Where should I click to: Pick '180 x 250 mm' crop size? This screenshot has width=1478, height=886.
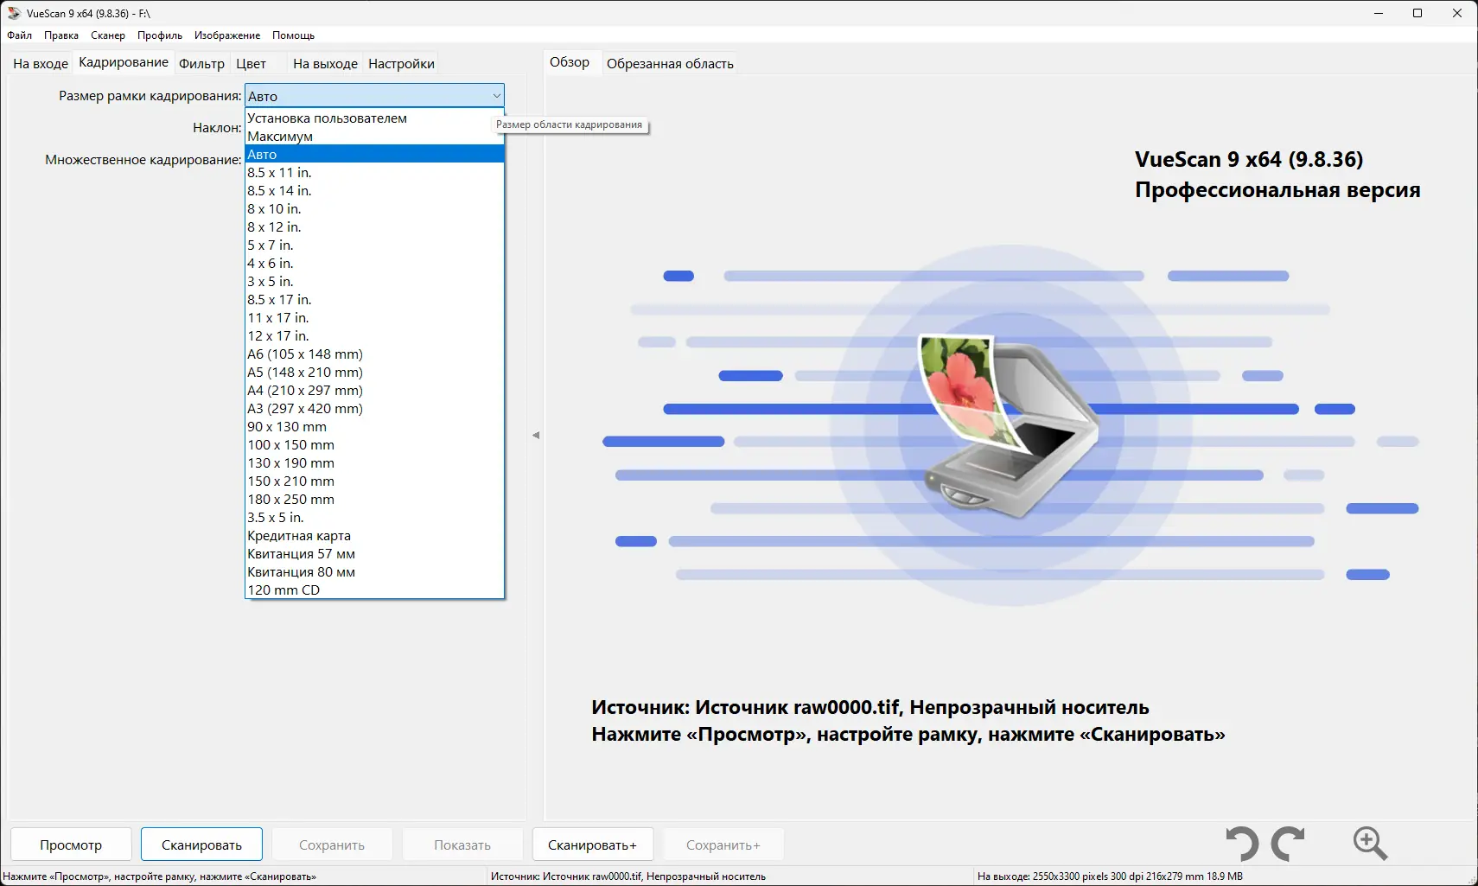374,500
